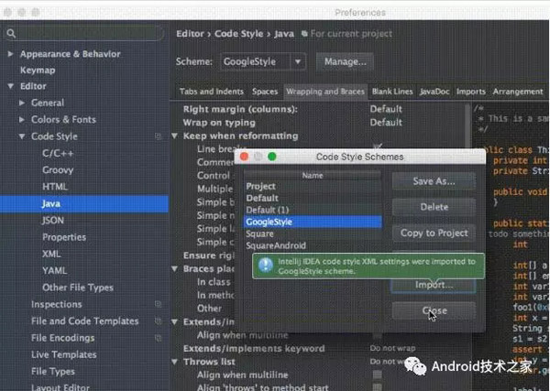Select JSON under Code Style
550x391 pixels.
[53, 221]
